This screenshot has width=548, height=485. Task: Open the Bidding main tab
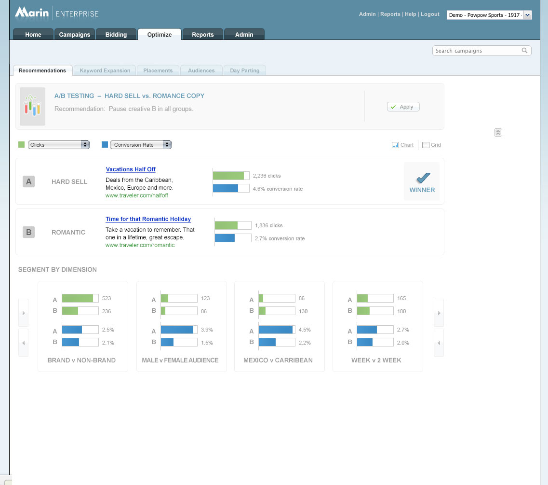point(116,35)
